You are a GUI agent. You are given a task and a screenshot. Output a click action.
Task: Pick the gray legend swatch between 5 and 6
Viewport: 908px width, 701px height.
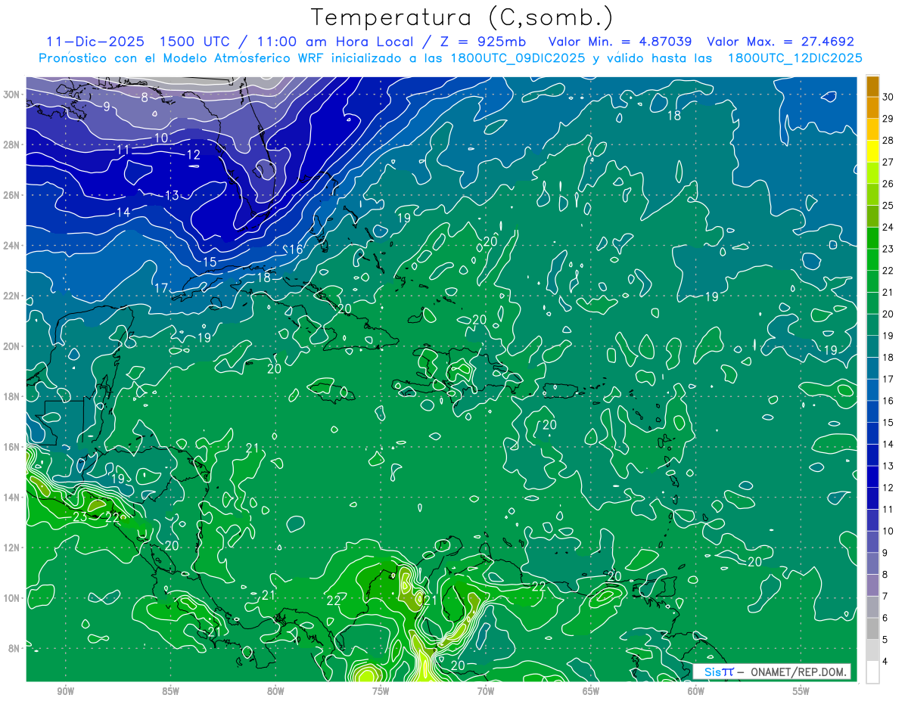point(873,629)
